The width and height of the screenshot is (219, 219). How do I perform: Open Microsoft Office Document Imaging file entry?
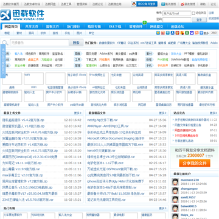[x=116, y=139]
